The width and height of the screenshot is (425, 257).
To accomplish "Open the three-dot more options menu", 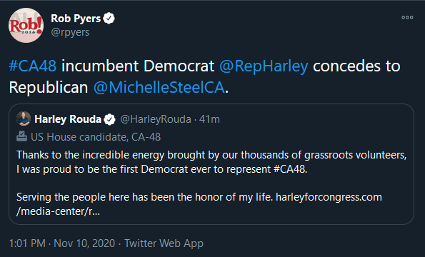I will [x=407, y=18].
